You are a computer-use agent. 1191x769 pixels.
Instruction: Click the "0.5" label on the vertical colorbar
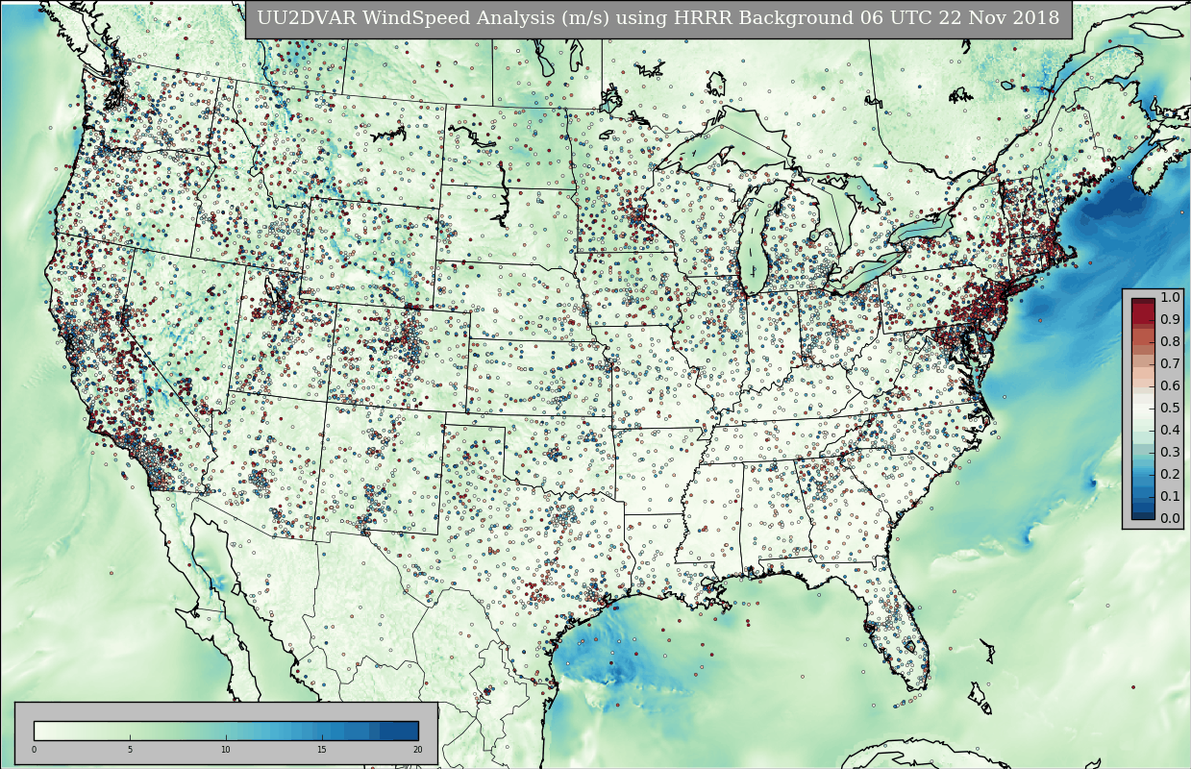pos(1170,409)
